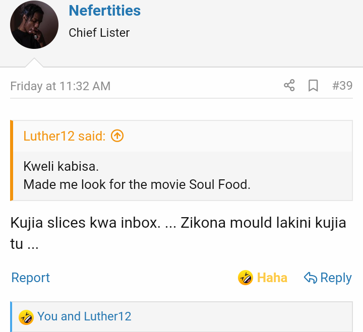363x332 pixels.
Task: Bookmark this post with the bookmark icon
Action: [313, 86]
